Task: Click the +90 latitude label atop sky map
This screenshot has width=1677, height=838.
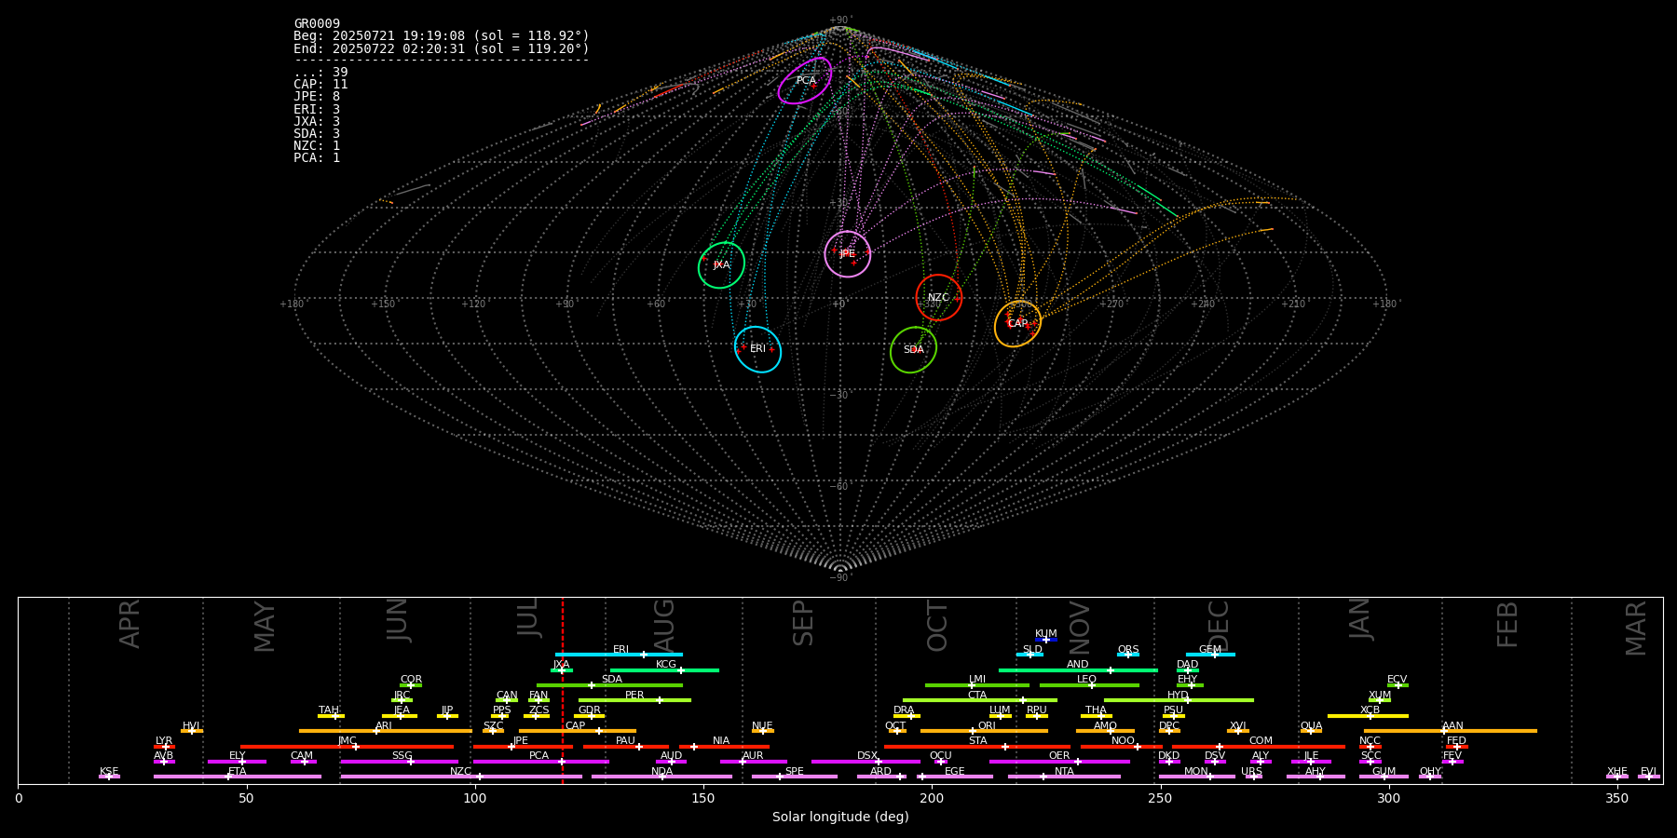Action: tap(840, 20)
